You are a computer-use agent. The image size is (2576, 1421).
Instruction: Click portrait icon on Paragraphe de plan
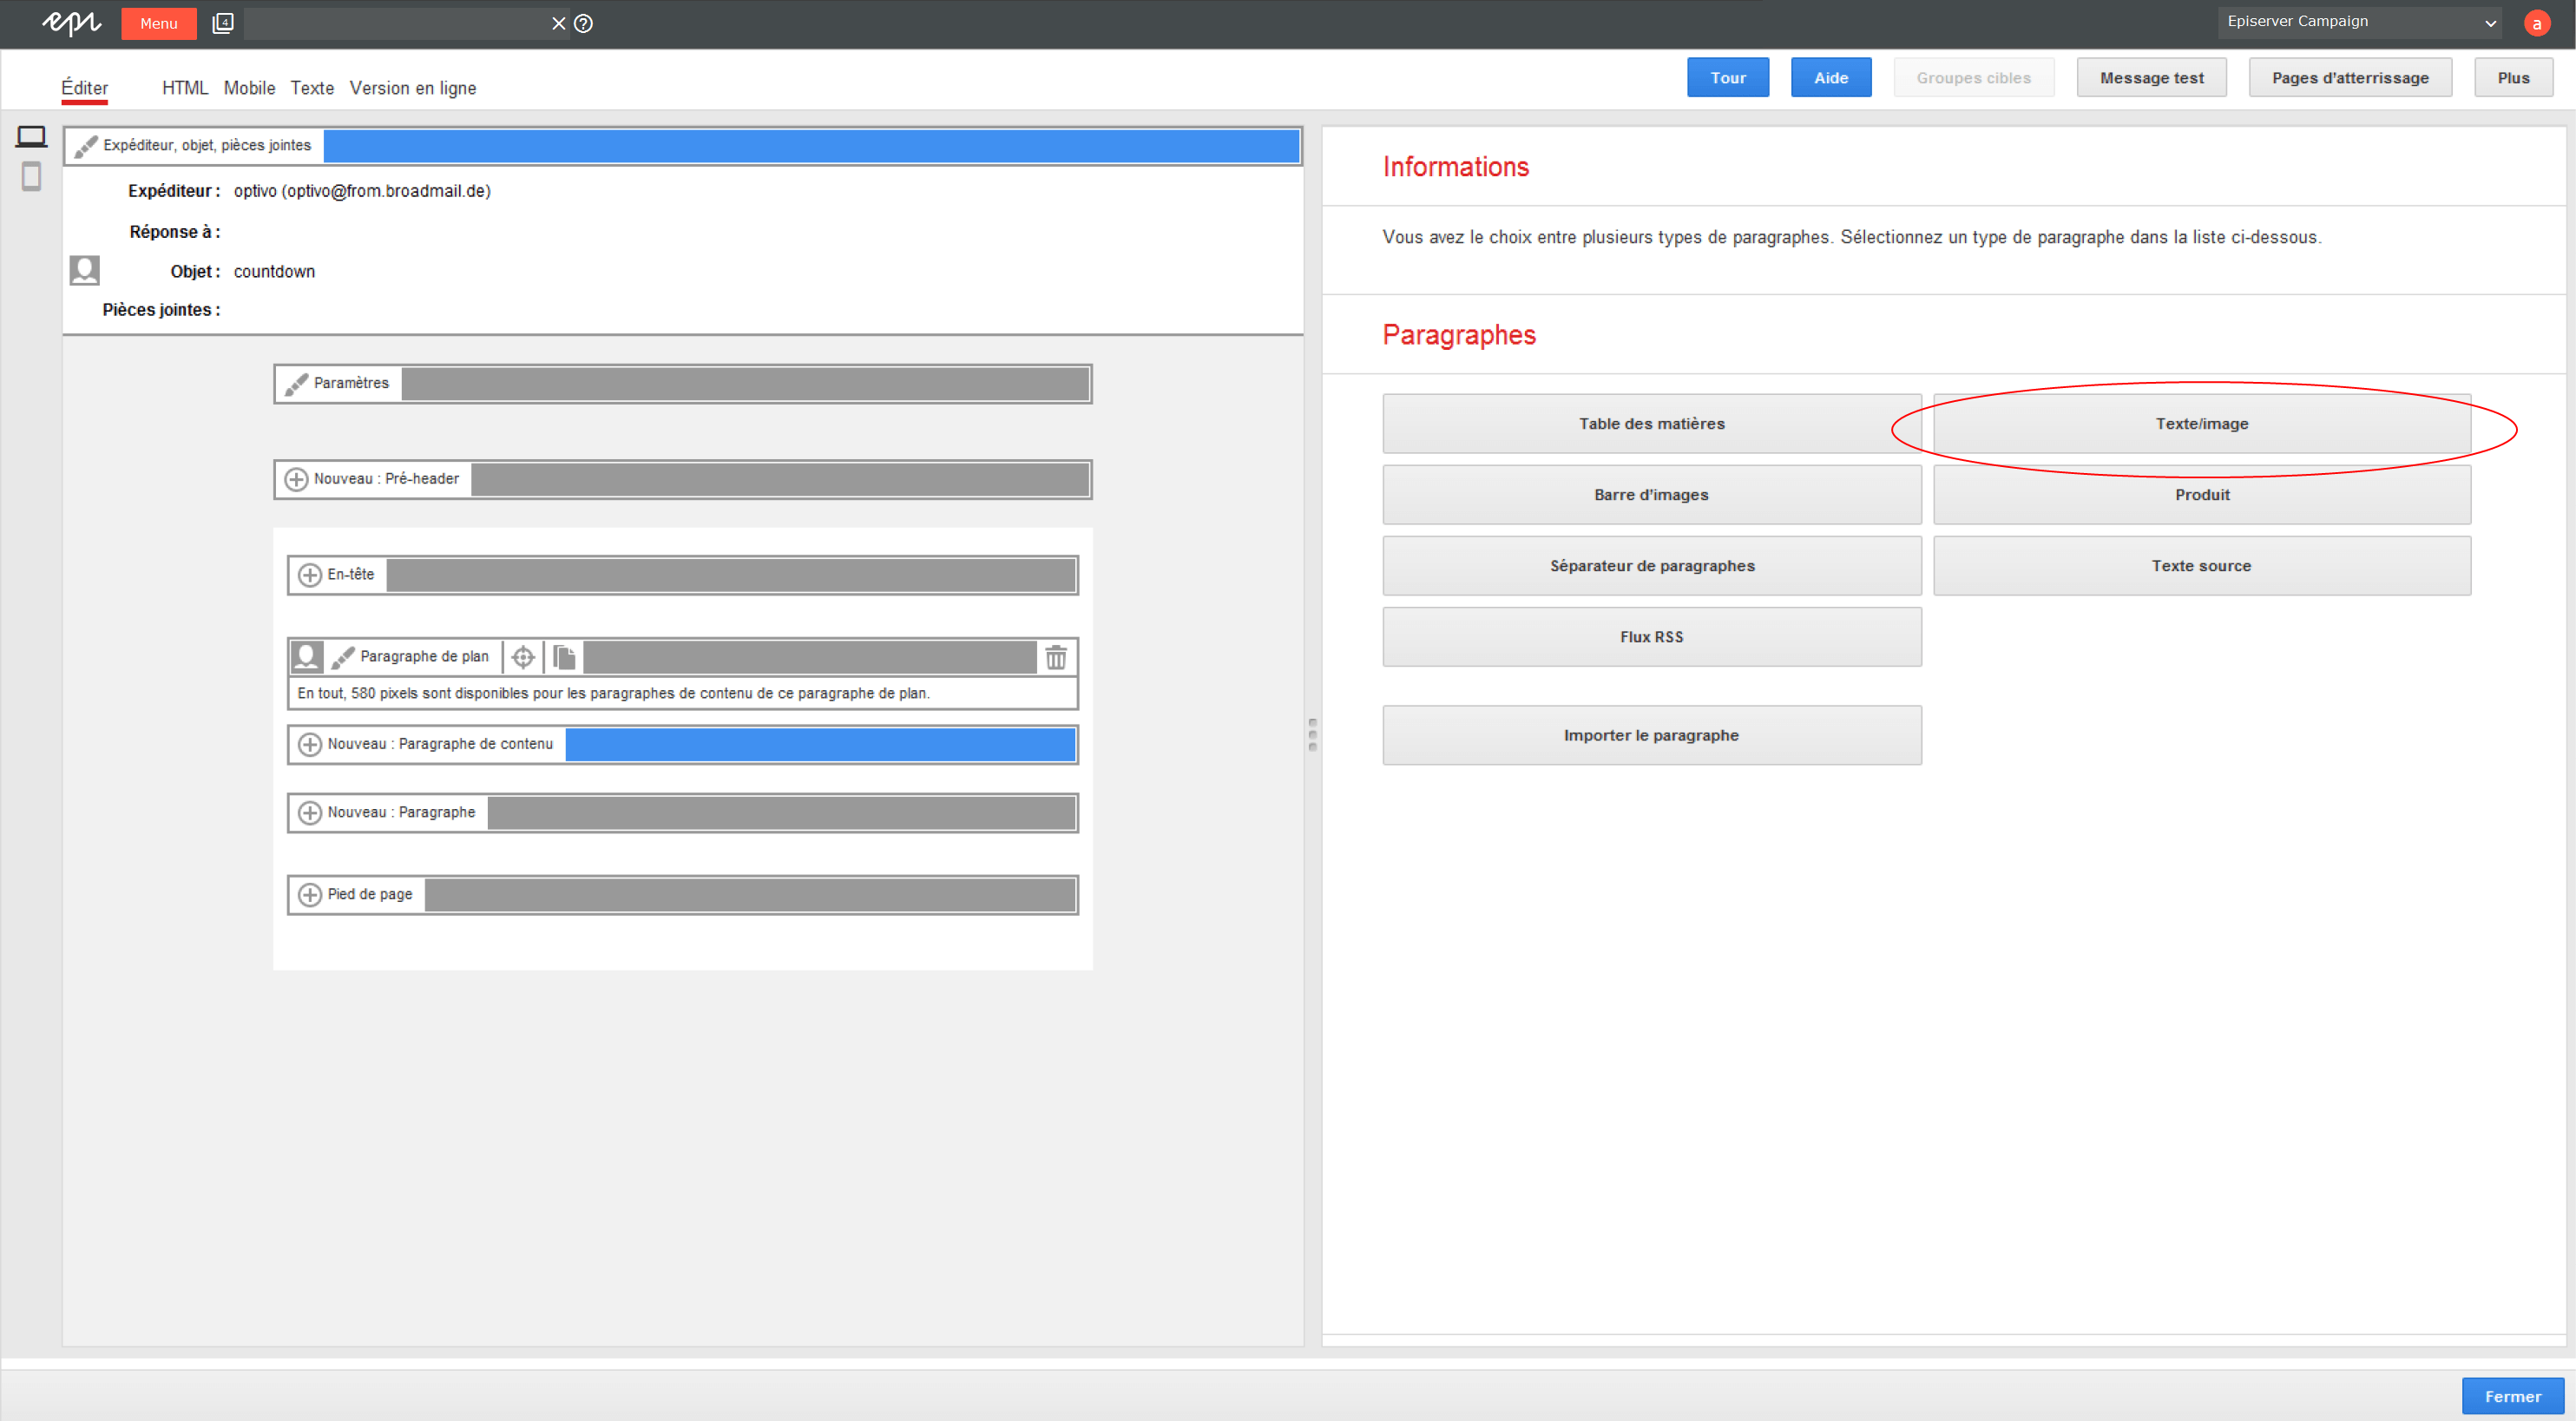point(307,657)
